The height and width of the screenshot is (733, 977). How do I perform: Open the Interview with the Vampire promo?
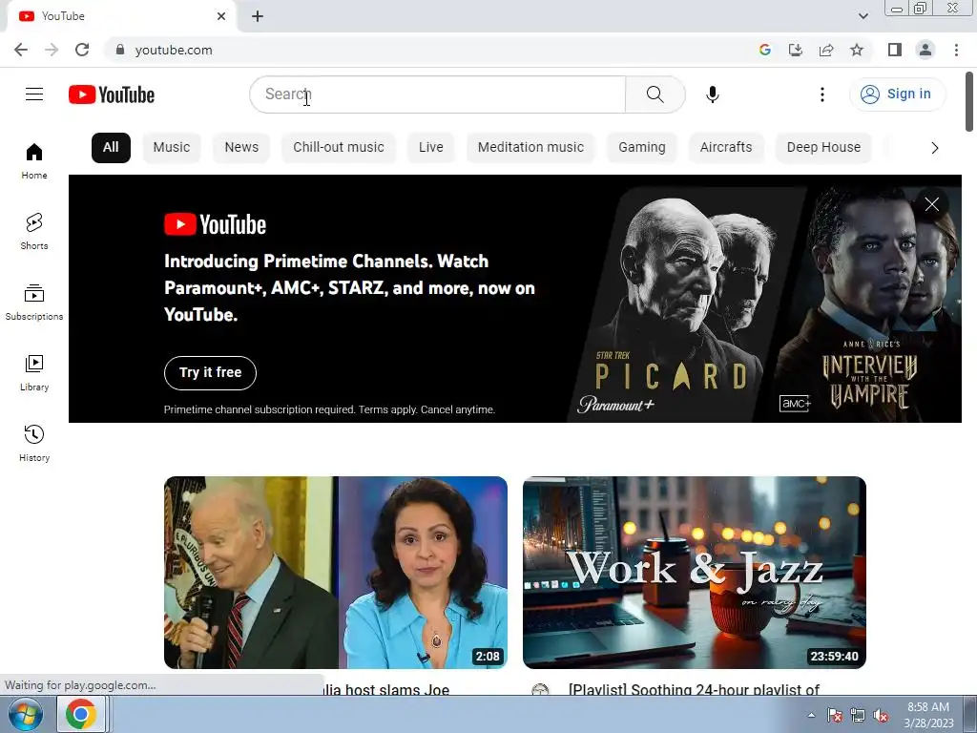click(866, 304)
